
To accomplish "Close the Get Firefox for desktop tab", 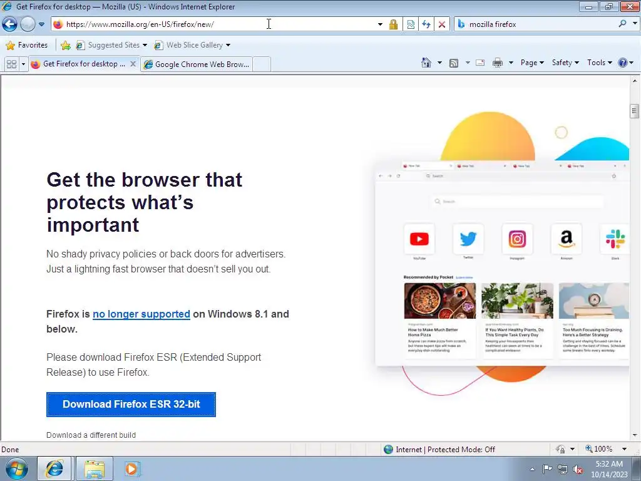I will click(133, 64).
